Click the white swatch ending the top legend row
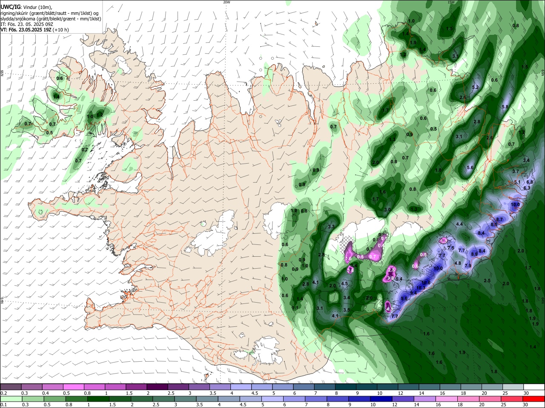Viewport: 545px width, 408px height. tap(534, 387)
